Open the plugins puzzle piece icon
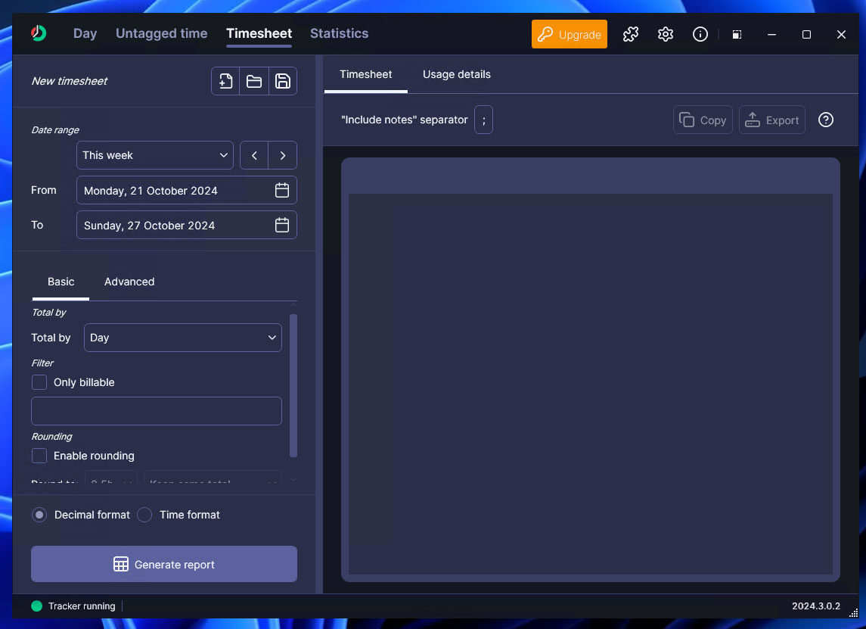 (631, 34)
